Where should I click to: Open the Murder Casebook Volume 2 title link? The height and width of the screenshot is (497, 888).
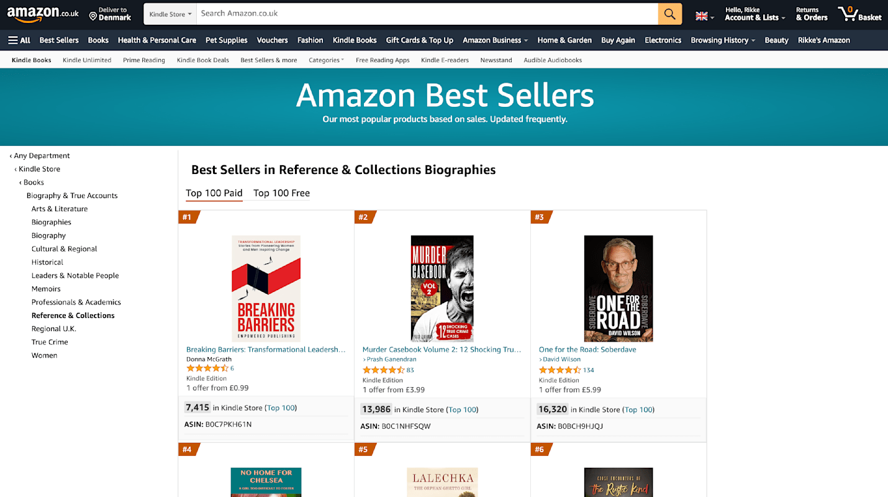[x=442, y=350]
